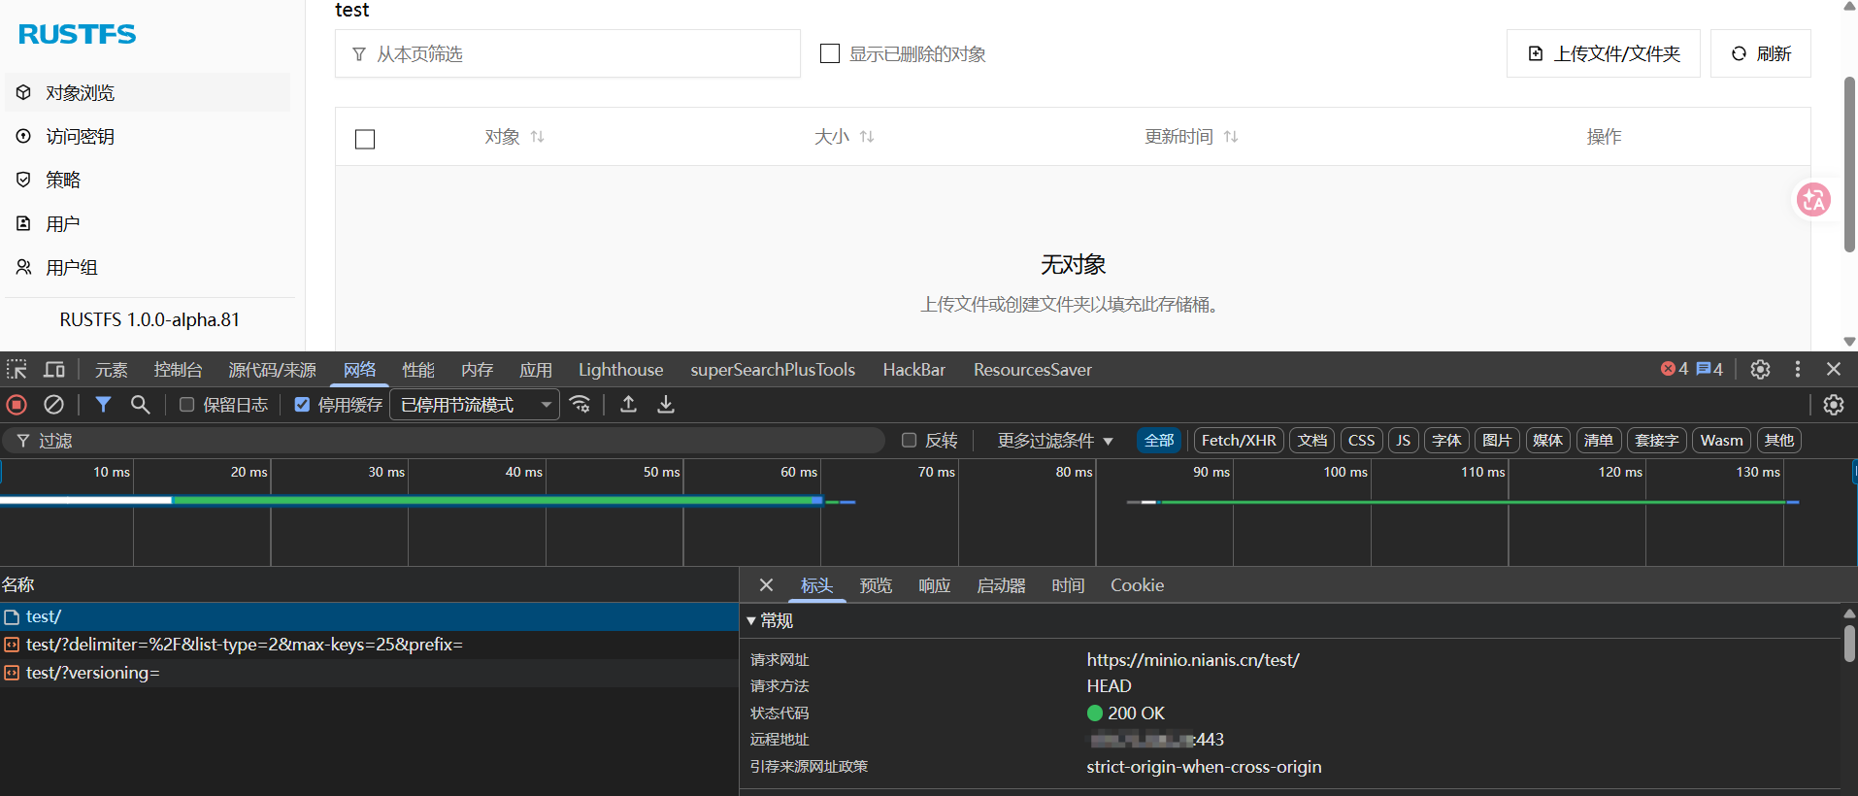This screenshot has height=796, width=1858.
Task: Click the 上传文件/文件夹 button
Action: [1603, 53]
